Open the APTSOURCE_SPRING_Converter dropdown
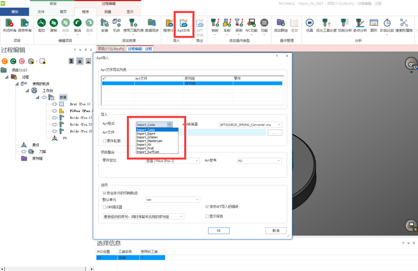418x271 pixels. [250, 124]
